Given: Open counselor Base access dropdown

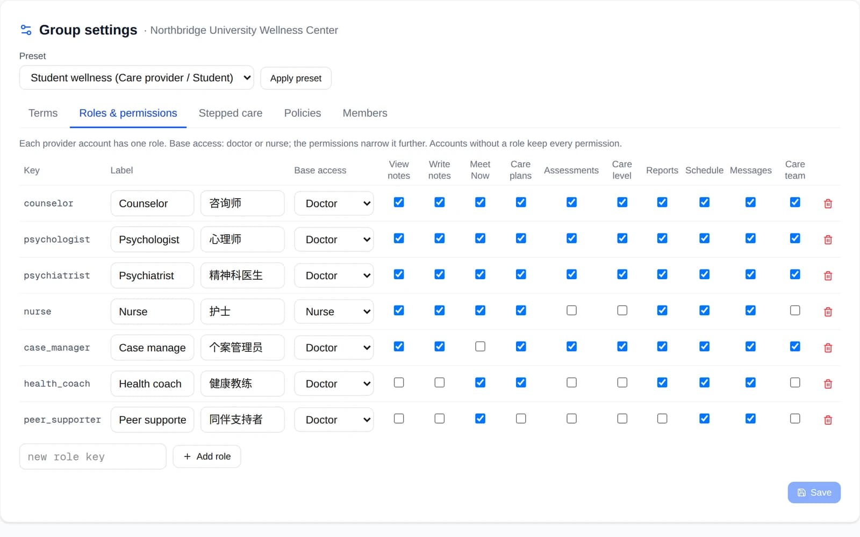Looking at the screenshot, I should (334, 204).
